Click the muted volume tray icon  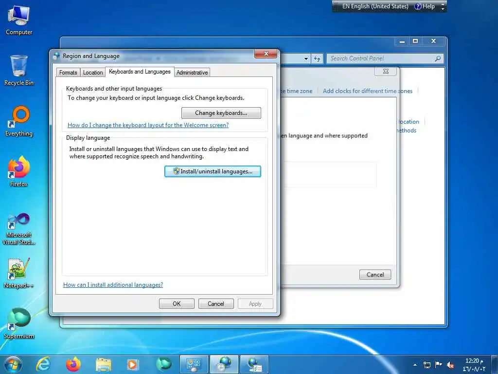(x=450, y=365)
